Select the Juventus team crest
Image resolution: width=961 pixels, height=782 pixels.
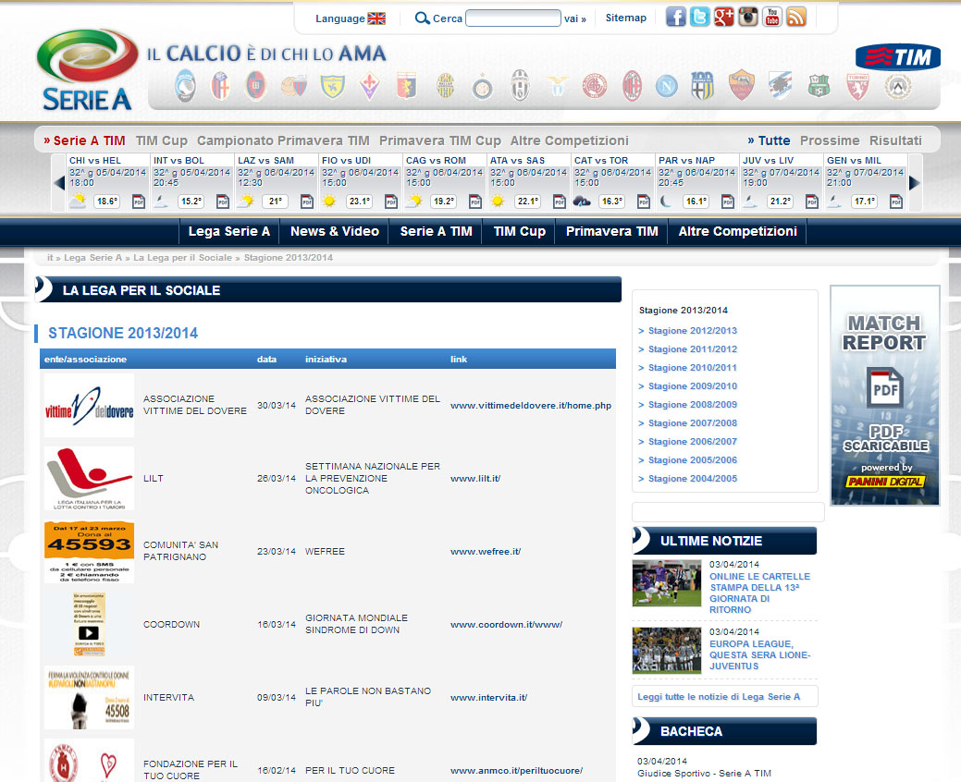pos(520,86)
